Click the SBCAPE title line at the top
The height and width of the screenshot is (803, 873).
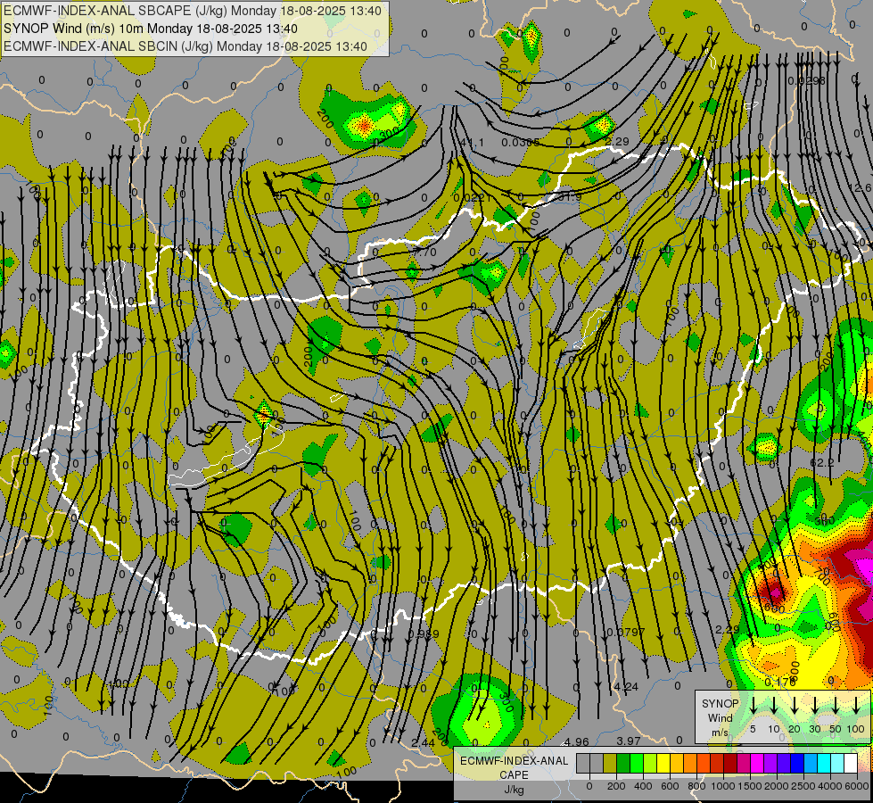pos(193,11)
